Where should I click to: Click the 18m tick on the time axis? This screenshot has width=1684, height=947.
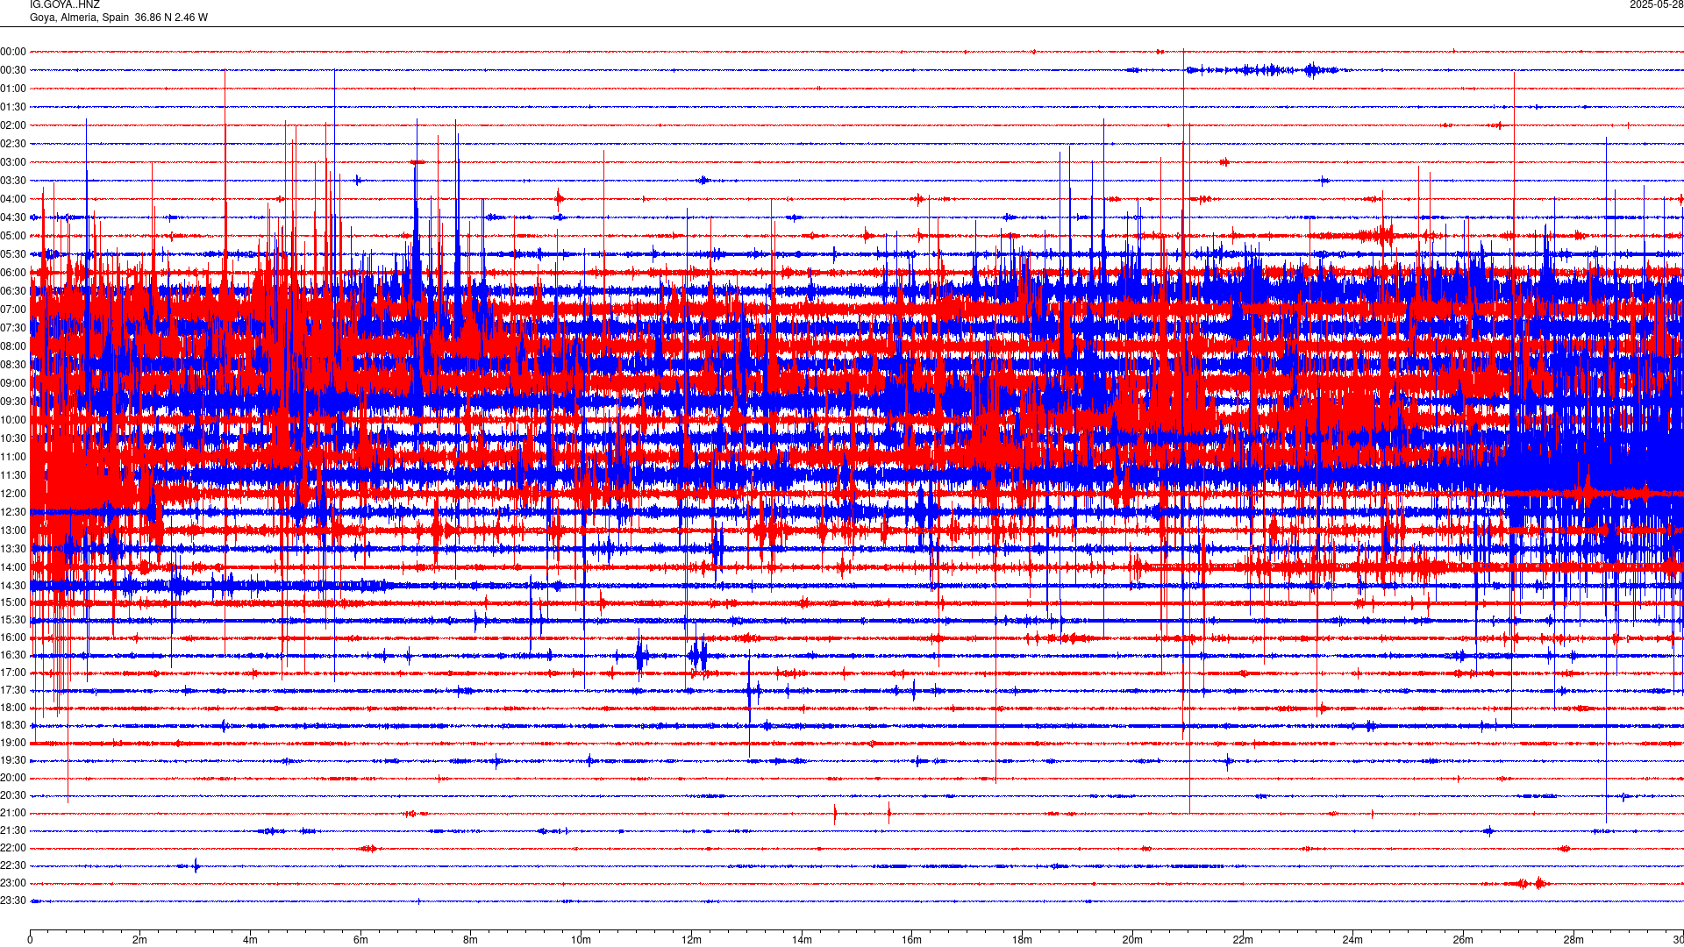click(1022, 940)
